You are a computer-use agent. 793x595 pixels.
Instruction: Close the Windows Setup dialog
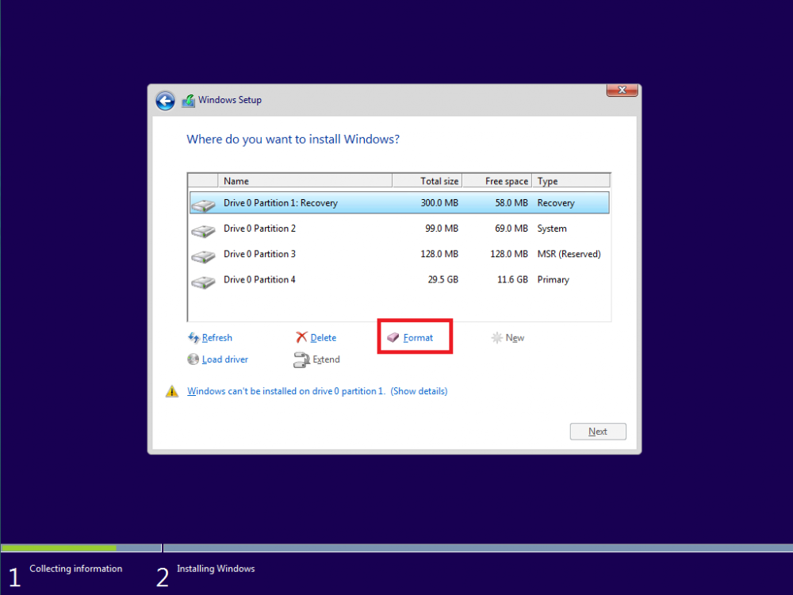pos(622,90)
